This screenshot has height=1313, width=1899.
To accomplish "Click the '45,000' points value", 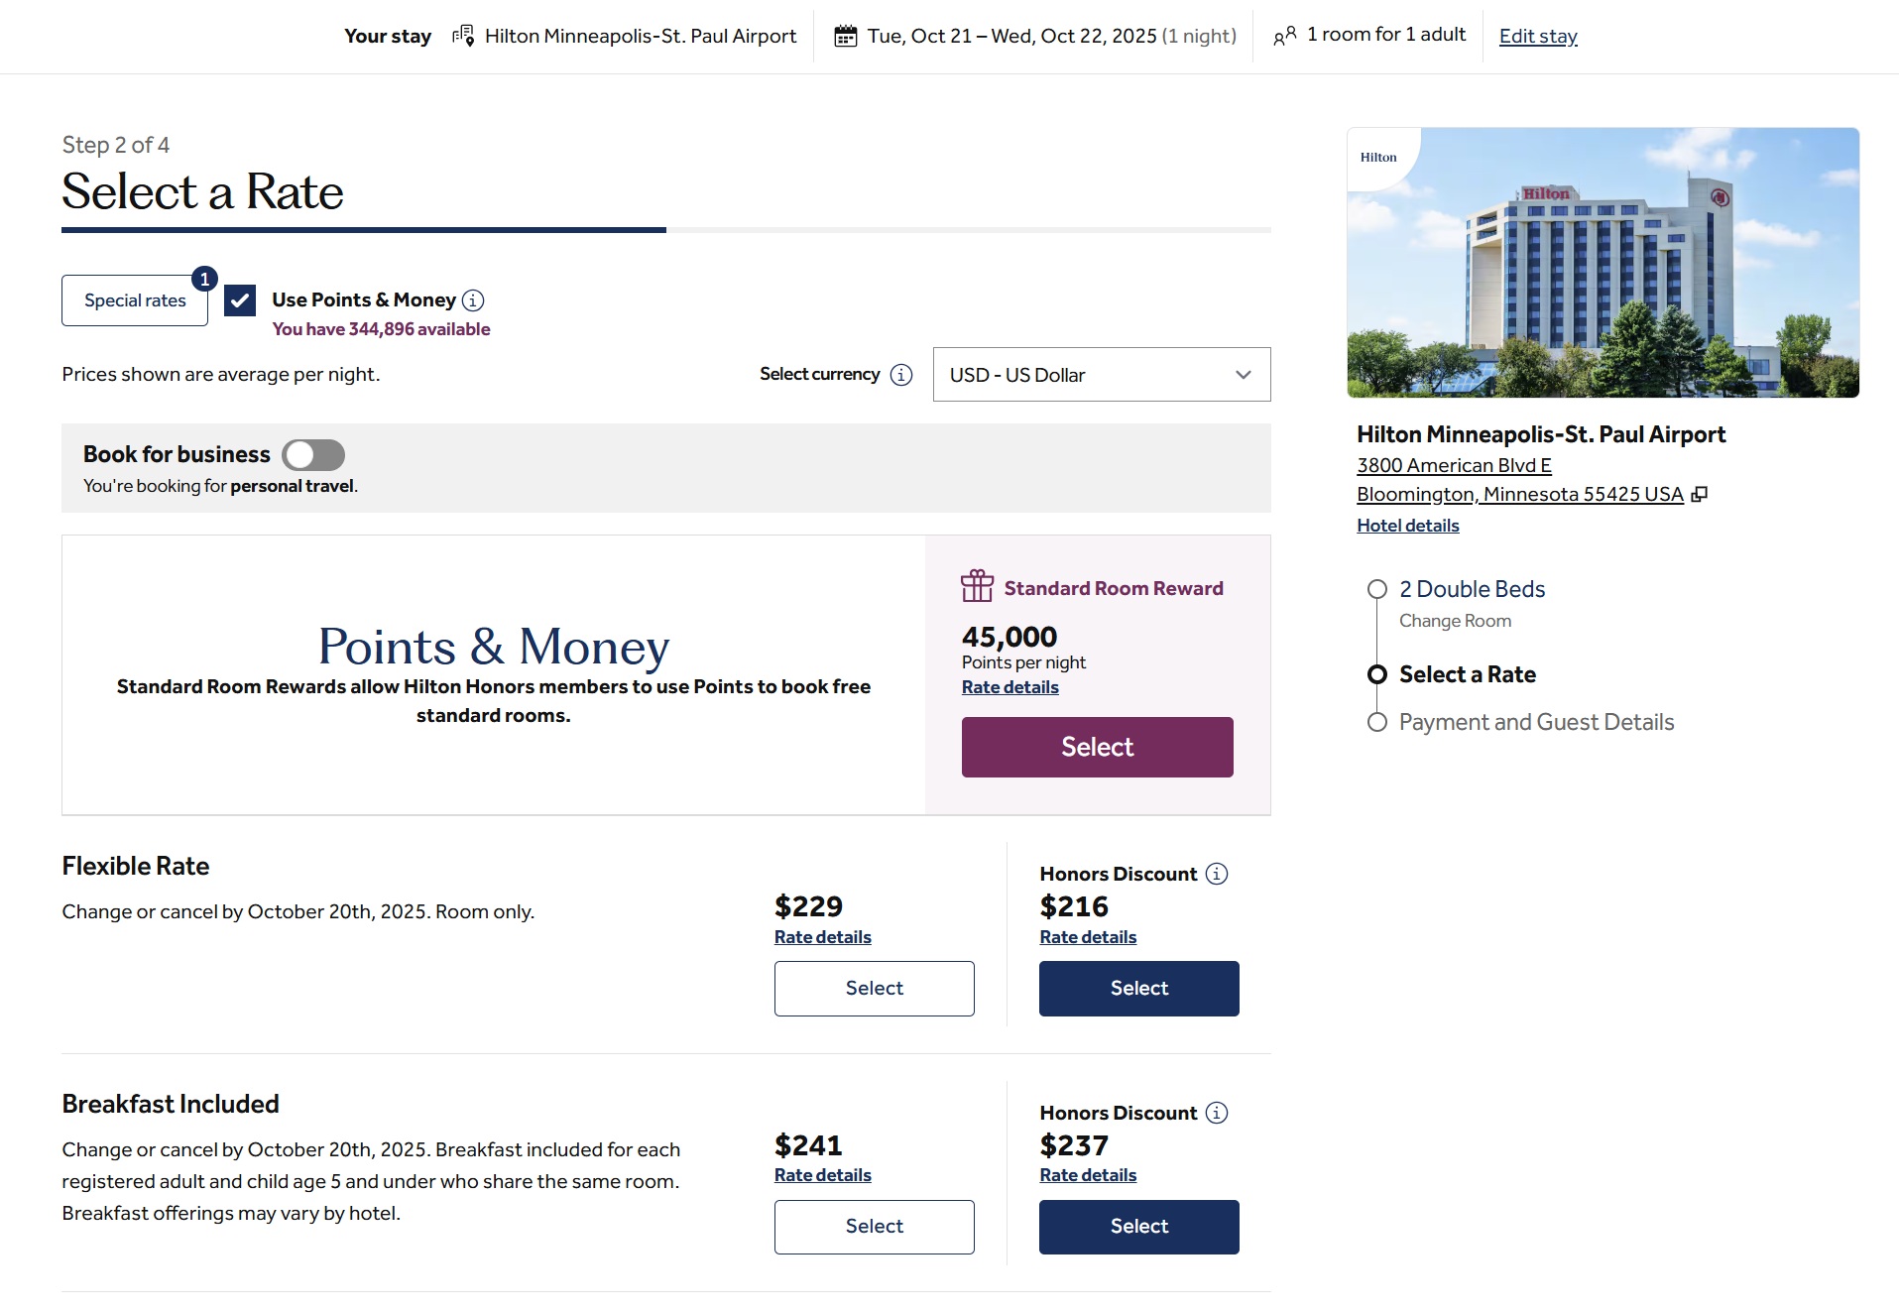I will pyautogui.click(x=1009, y=637).
